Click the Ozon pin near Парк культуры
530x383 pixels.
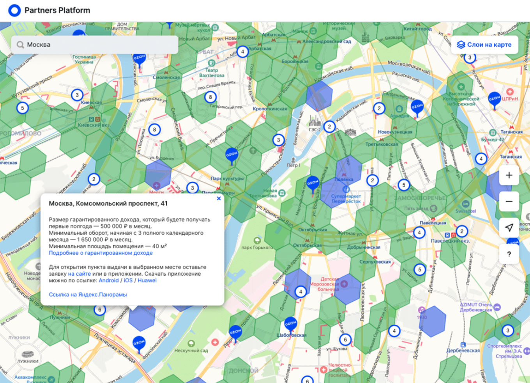231,155
